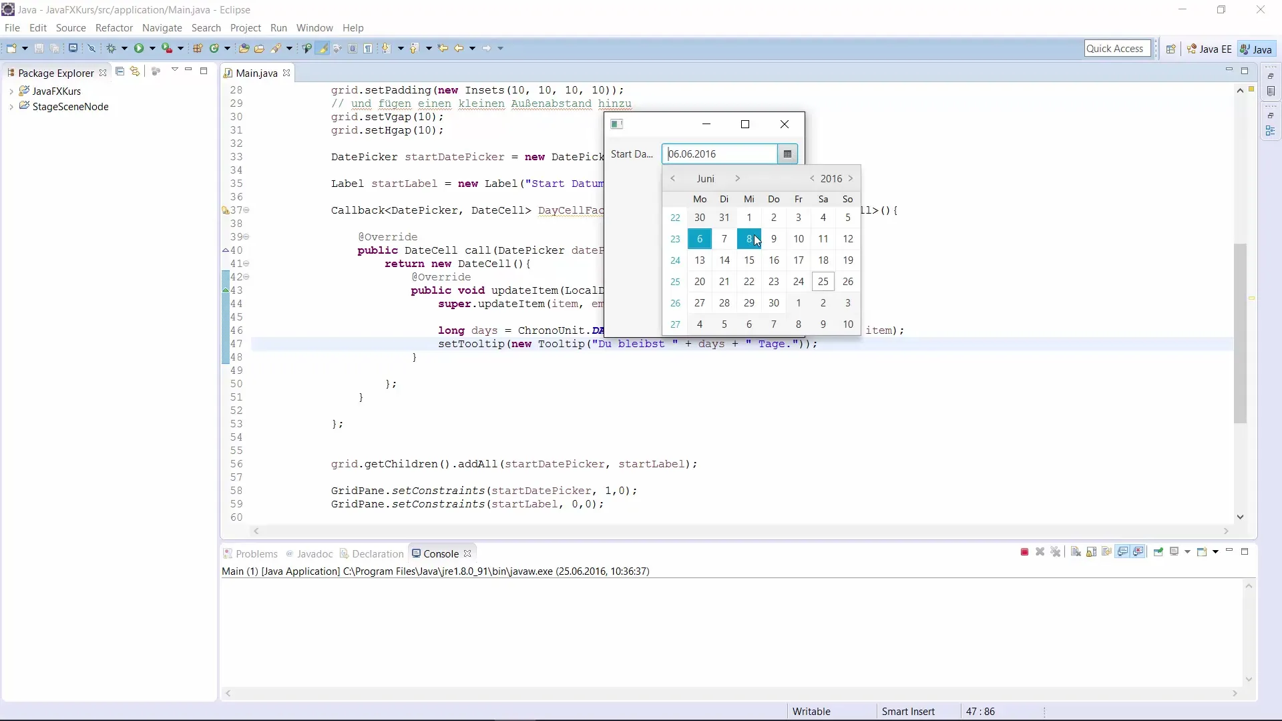The width and height of the screenshot is (1282, 721).
Task: Collapse code fold at line 37
Action: click(x=246, y=210)
